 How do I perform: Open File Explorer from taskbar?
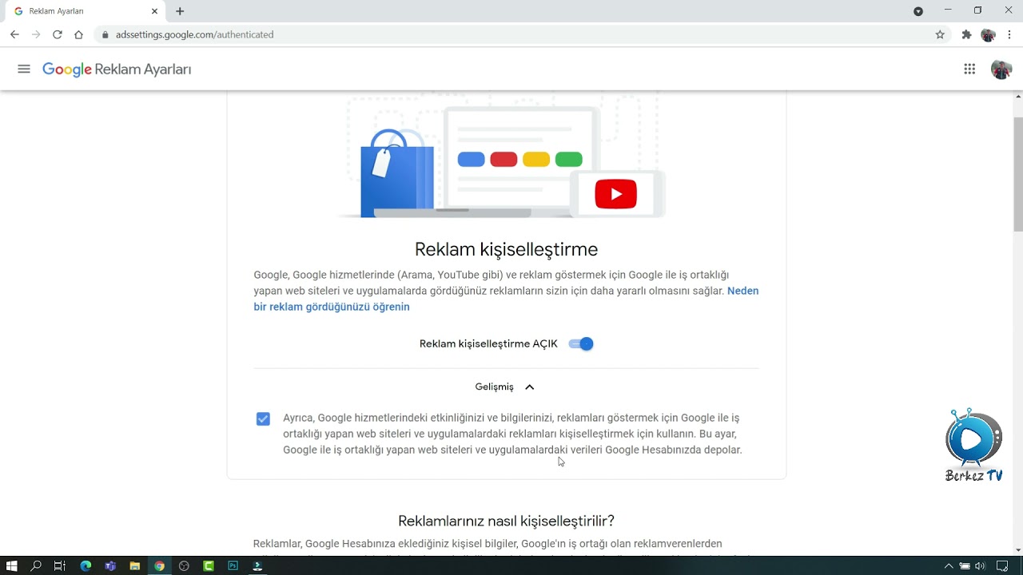(x=135, y=566)
